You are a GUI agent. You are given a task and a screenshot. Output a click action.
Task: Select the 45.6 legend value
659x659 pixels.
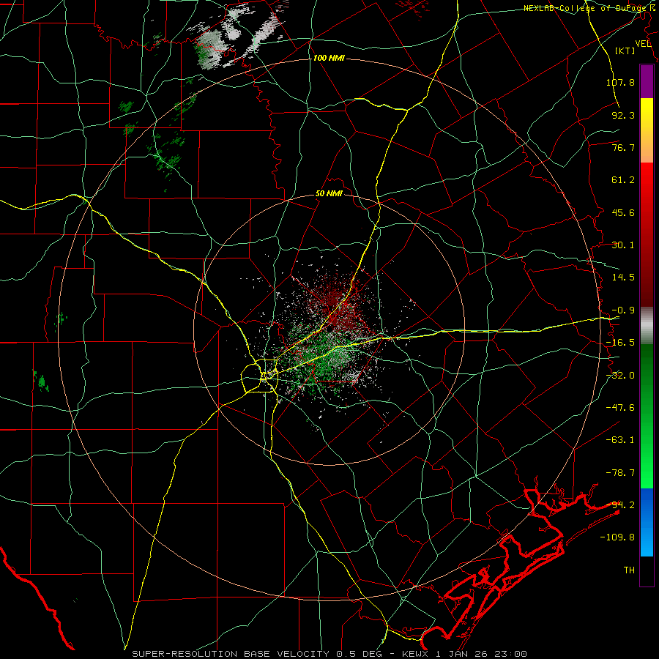coord(623,212)
